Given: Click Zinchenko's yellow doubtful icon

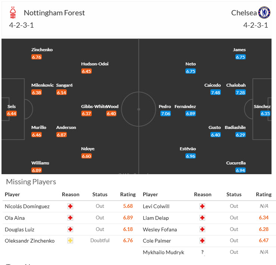Looking at the screenshot, I should click(x=70, y=241).
